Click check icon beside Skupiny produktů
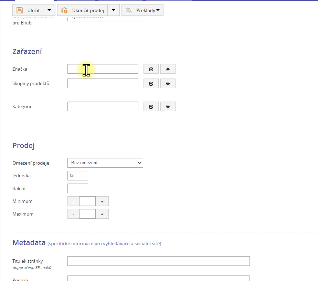 (x=151, y=84)
